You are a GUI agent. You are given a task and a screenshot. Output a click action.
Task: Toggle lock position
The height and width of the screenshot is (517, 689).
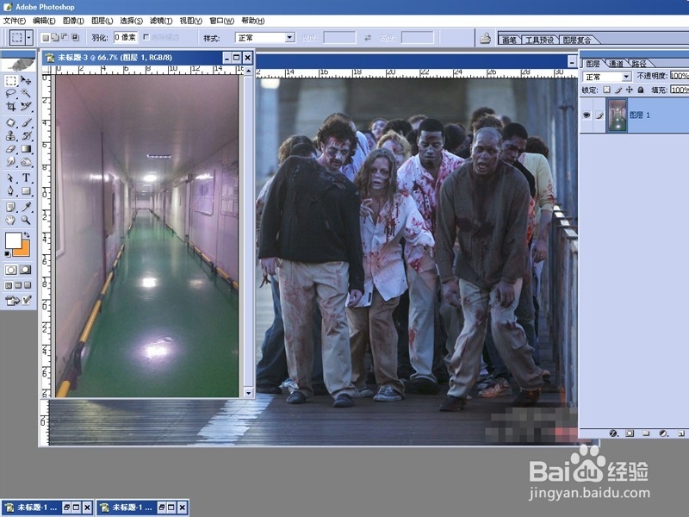(630, 90)
